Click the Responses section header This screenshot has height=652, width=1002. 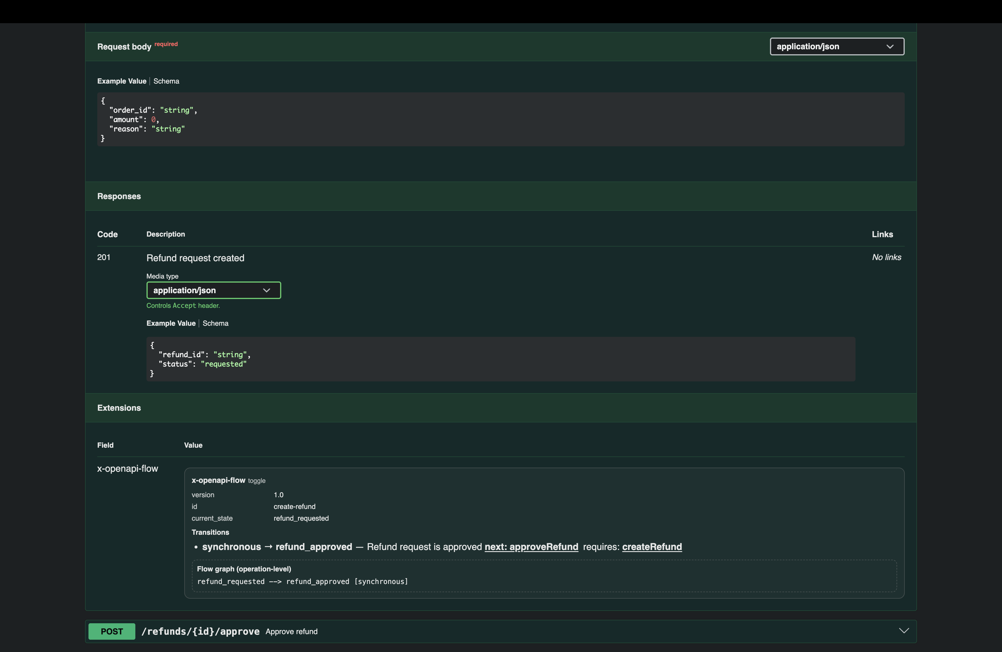click(119, 196)
